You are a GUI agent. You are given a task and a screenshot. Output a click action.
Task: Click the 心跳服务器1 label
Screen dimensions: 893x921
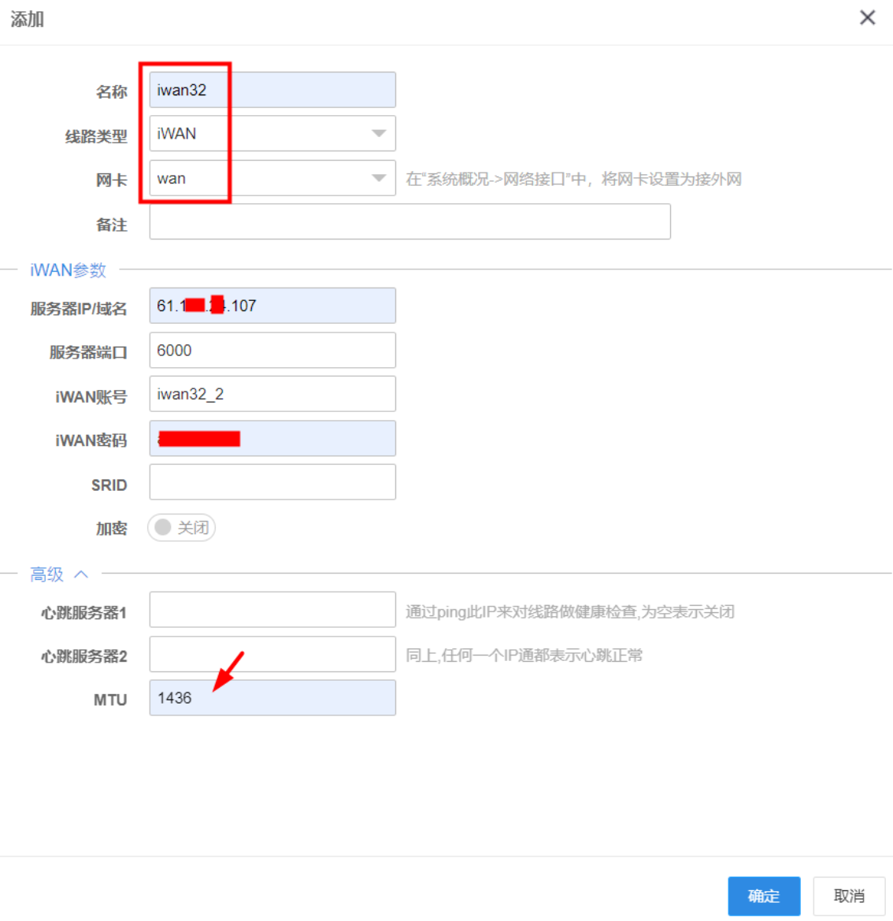coord(84,613)
